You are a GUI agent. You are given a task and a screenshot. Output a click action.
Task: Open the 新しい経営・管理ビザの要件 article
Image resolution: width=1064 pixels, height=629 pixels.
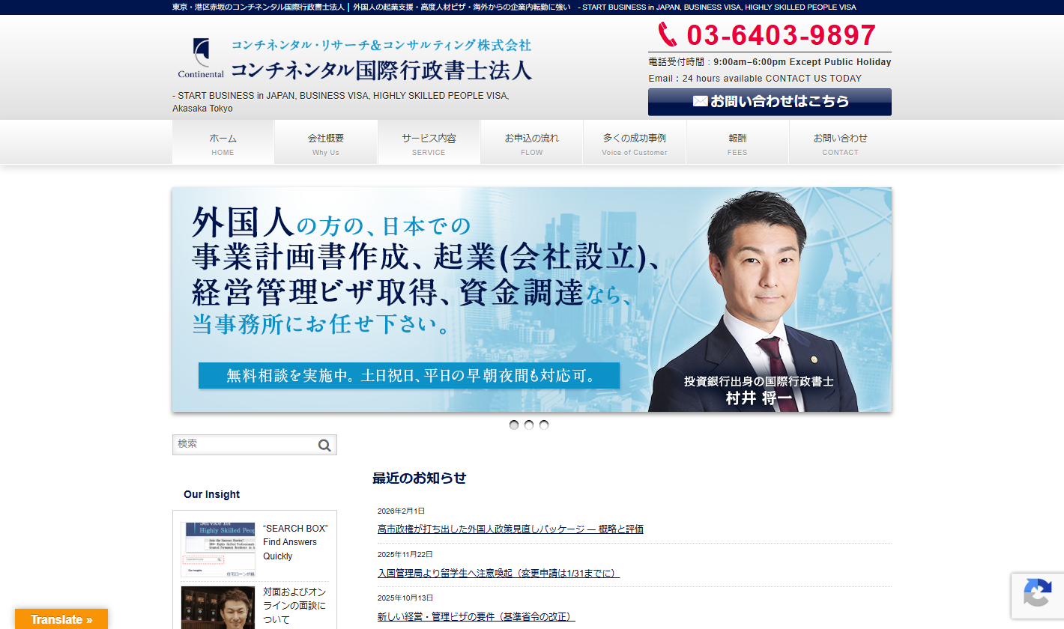pos(477,616)
